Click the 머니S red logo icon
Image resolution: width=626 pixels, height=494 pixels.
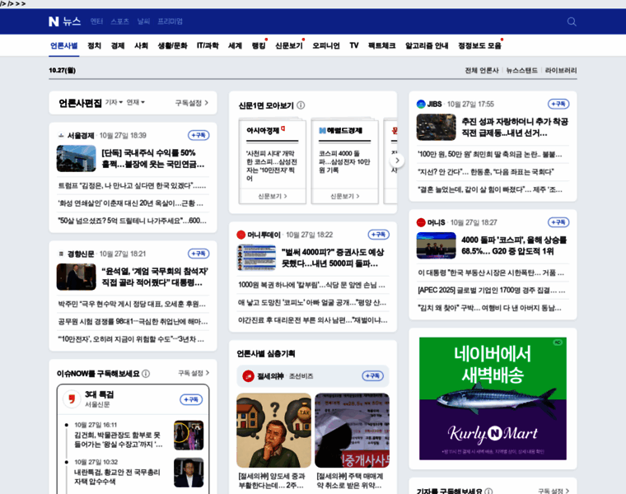click(421, 222)
